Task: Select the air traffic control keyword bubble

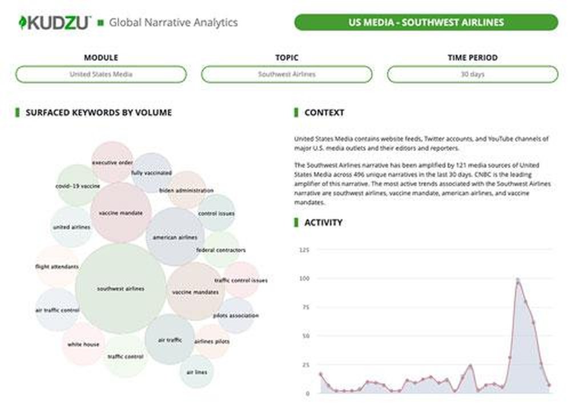Action: pyautogui.click(x=57, y=310)
